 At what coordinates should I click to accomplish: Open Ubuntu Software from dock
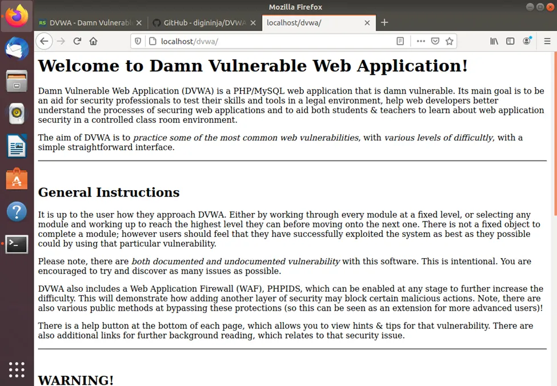pyautogui.click(x=17, y=179)
